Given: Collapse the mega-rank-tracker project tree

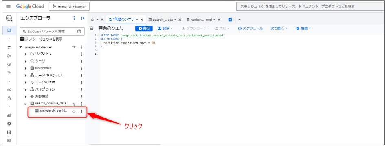Looking at the screenshot, I should click(x=21, y=47).
